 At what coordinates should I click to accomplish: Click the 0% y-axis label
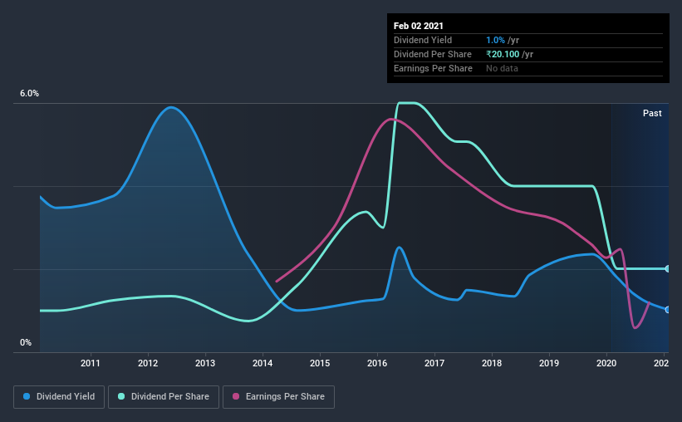(26, 343)
